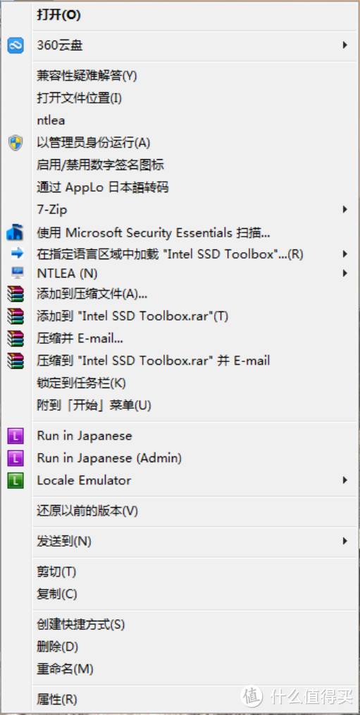Viewport: 360px width, 715px height.
Task: Choose 重命名(M) to rename
Action: click(65, 669)
